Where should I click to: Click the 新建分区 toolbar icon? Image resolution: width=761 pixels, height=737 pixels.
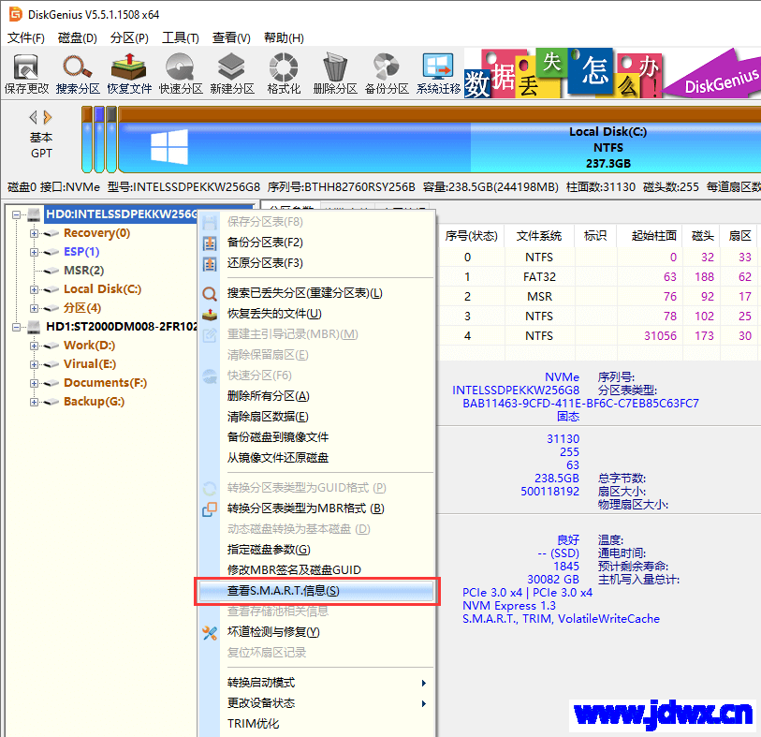(x=231, y=67)
